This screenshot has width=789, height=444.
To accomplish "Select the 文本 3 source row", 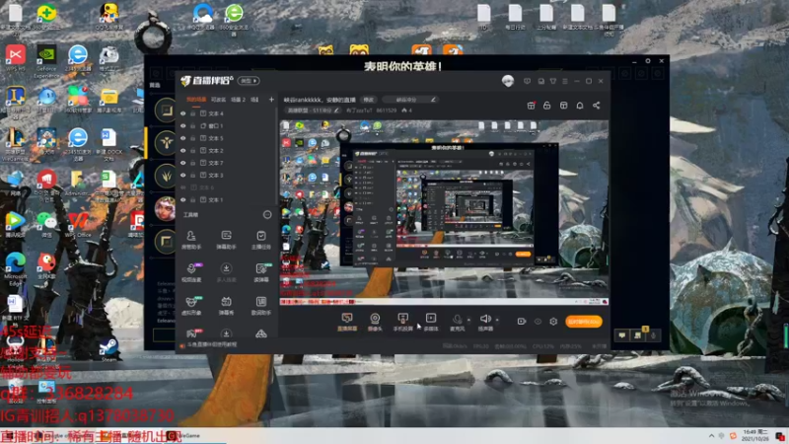I will 227,176.
